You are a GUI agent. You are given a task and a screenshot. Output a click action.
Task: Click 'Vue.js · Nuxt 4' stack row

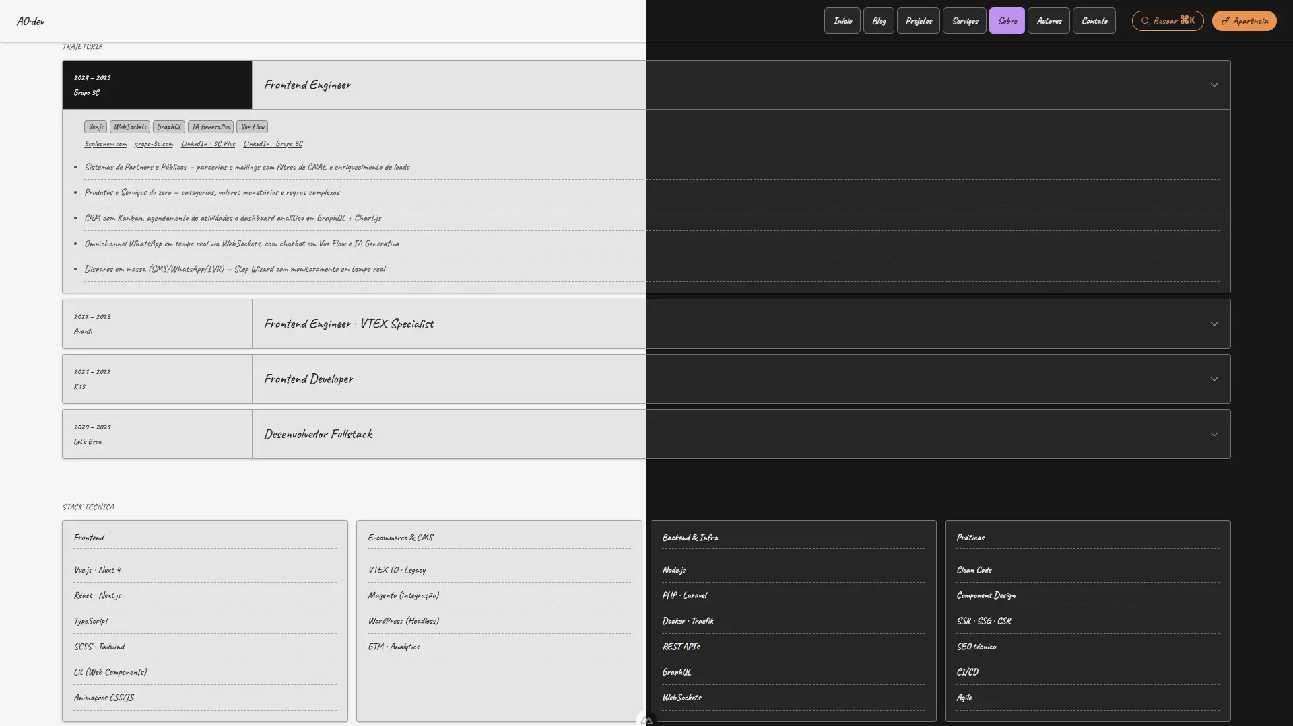[x=205, y=570]
